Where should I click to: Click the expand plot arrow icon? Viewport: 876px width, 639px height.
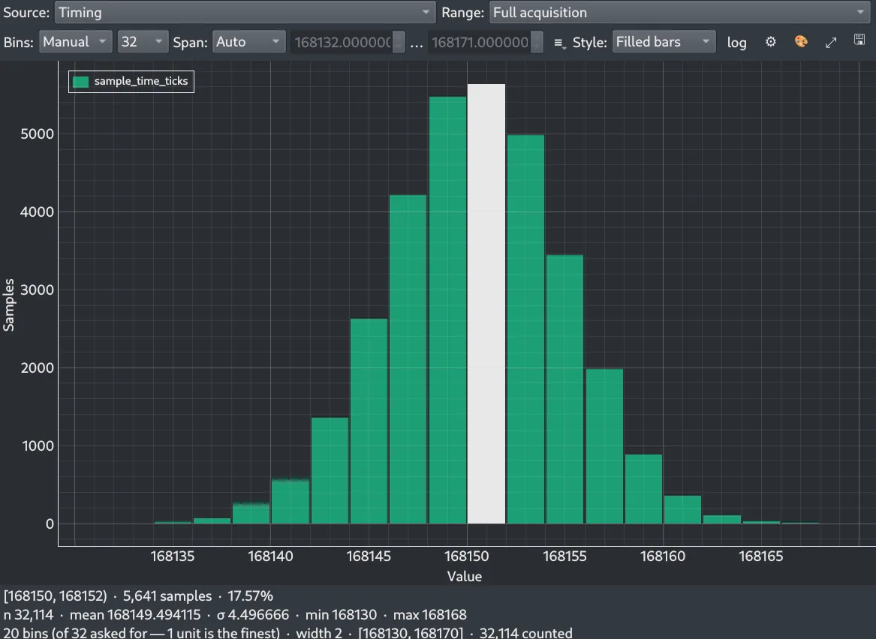(831, 43)
